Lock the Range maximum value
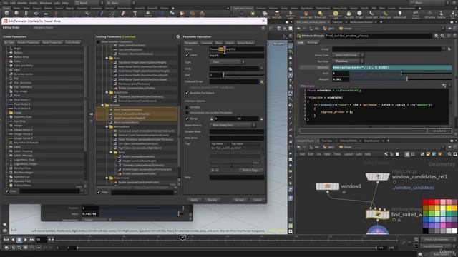 click(261, 119)
